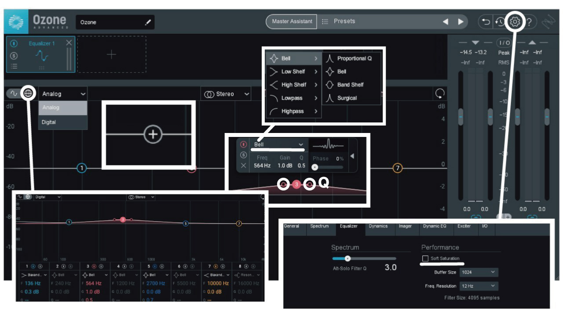Click the Ozone preset name field
Screen dimensions: 563x316
tap(115, 22)
